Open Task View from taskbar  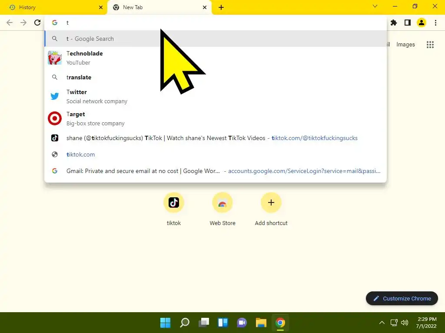click(204, 323)
